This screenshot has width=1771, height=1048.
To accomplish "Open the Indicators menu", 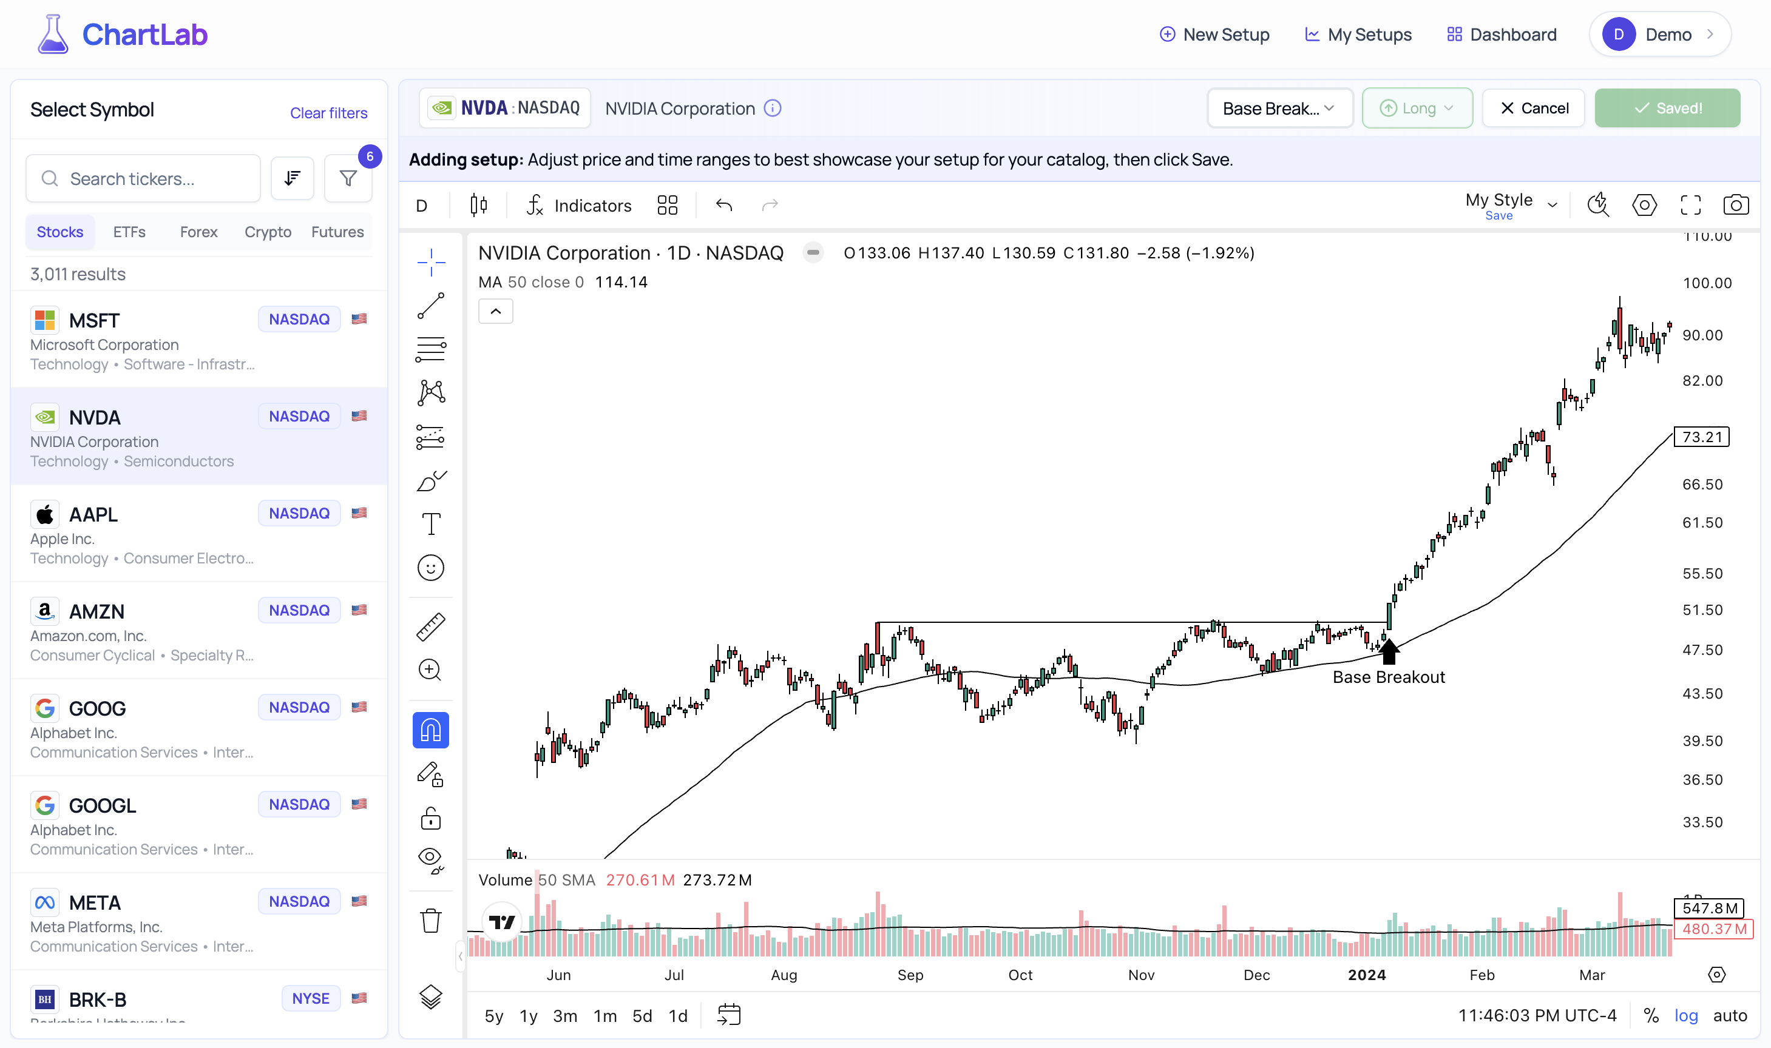I will [579, 206].
